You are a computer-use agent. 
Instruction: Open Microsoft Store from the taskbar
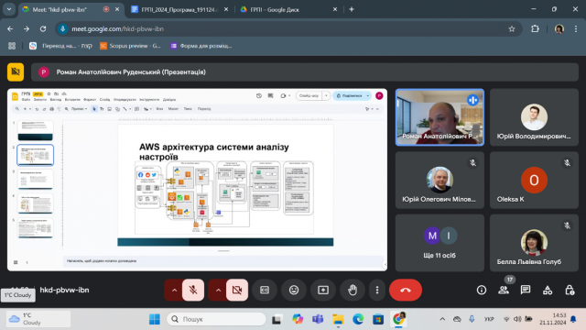tap(378, 319)
